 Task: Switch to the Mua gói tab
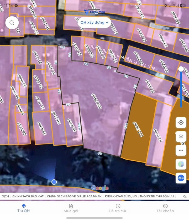(71, 208)
